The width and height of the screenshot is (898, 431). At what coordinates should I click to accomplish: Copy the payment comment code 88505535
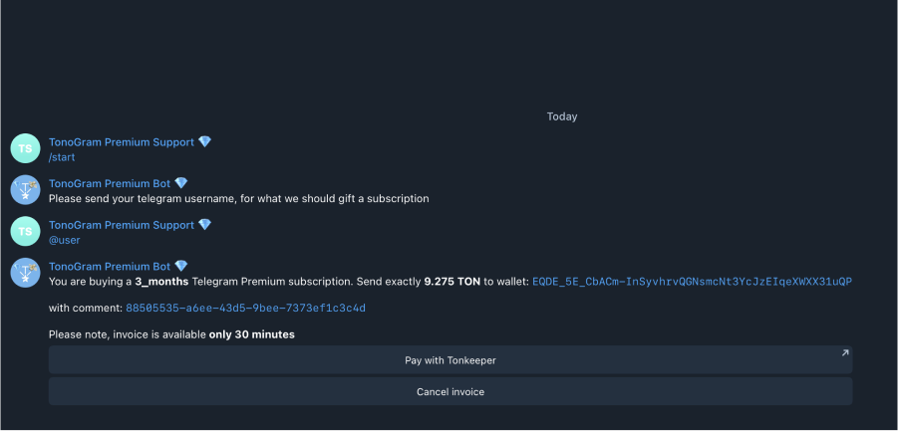[246, 309]
